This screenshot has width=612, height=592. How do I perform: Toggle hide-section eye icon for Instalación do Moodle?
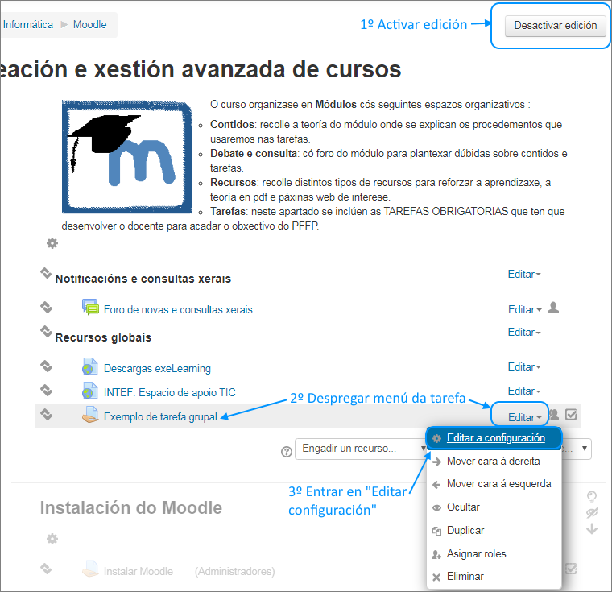pos(592,513)
